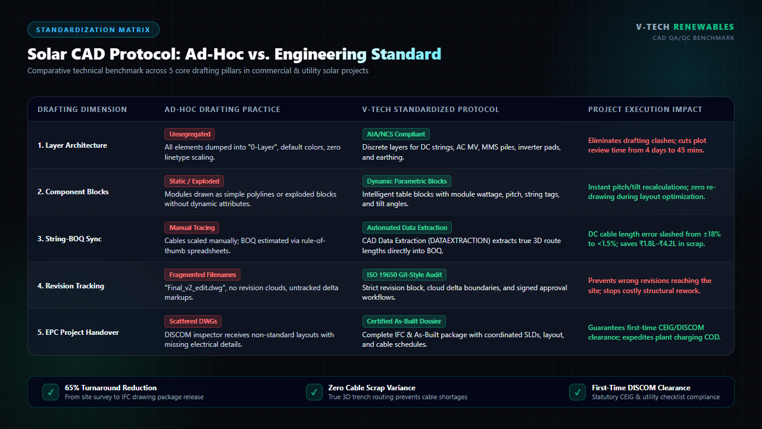
Task: Click the Certified As-Built Dossier badge
Action: coord(404,321)
